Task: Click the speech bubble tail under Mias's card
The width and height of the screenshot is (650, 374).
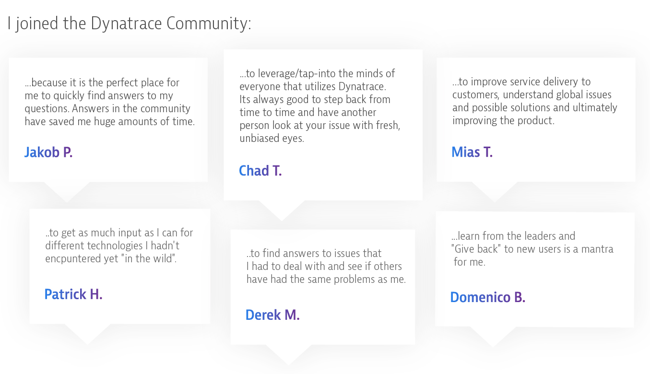Action: (494, 191)
